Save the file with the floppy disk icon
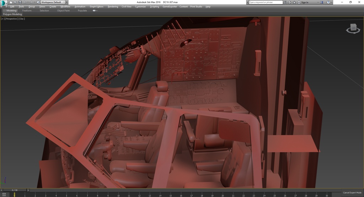 tap(20, 2)
